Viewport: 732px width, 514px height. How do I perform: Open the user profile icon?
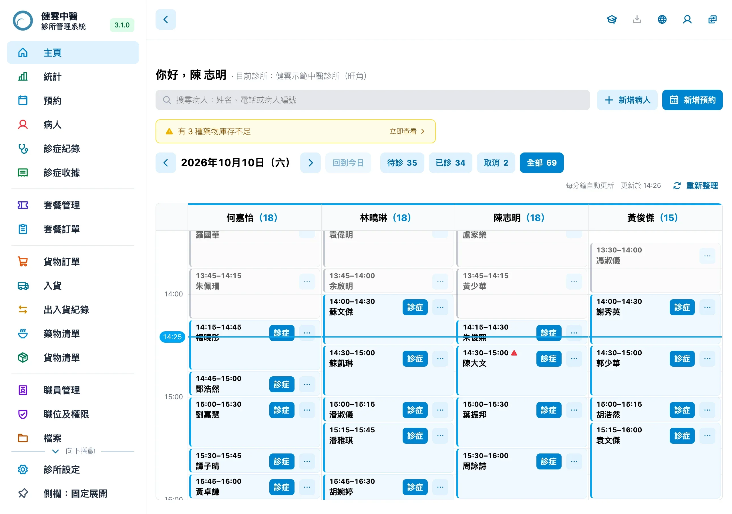[x=687, y=19]
